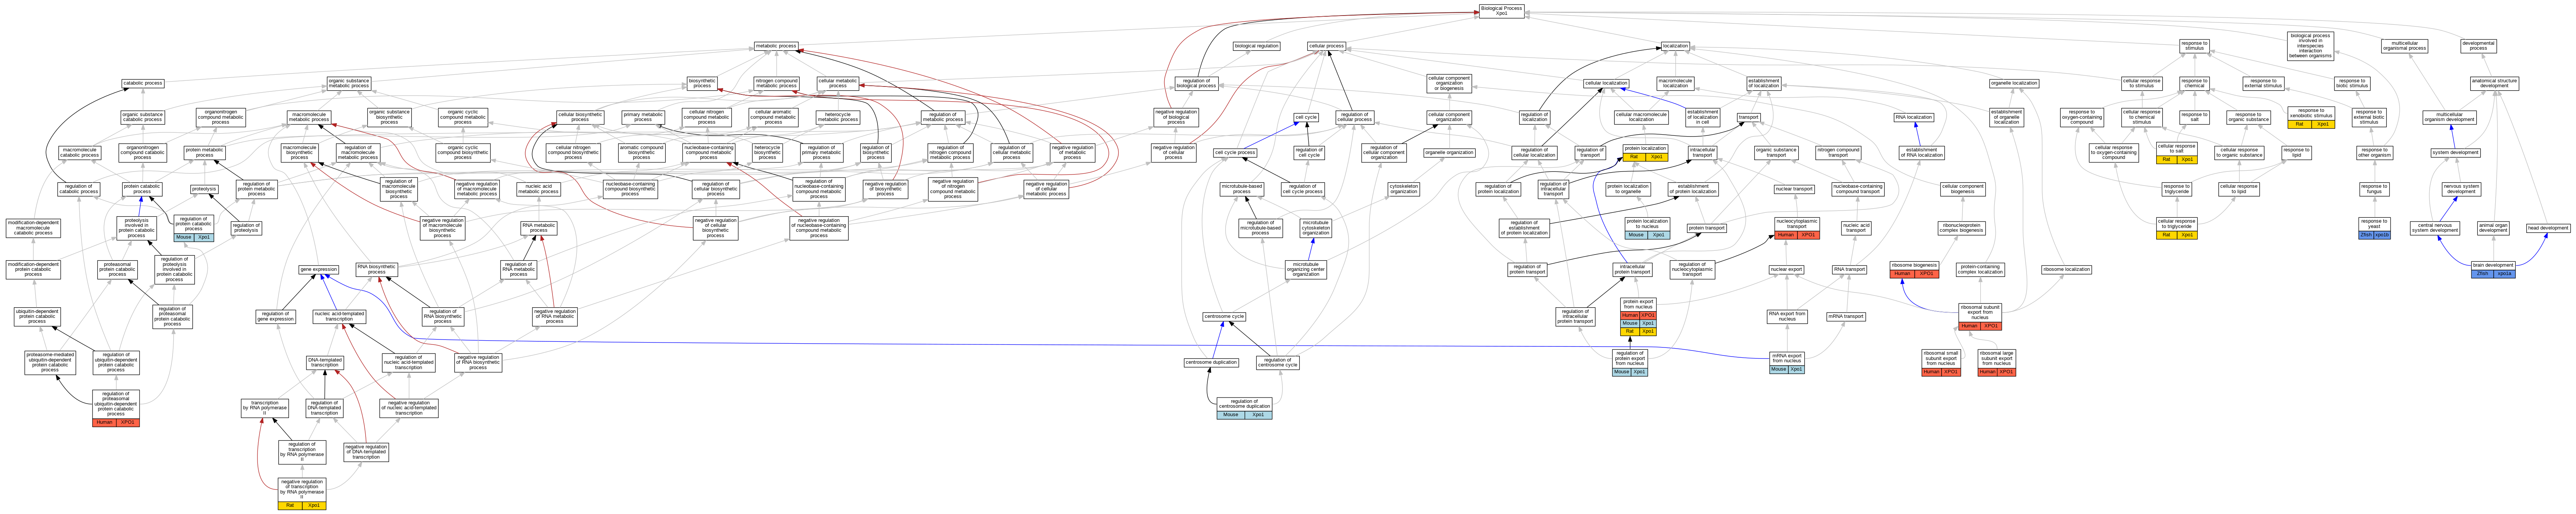Click the 'microtubule-based process' node
Image resolution: width=2576 pixels, height=514 pixels.
click(1241, 188)
